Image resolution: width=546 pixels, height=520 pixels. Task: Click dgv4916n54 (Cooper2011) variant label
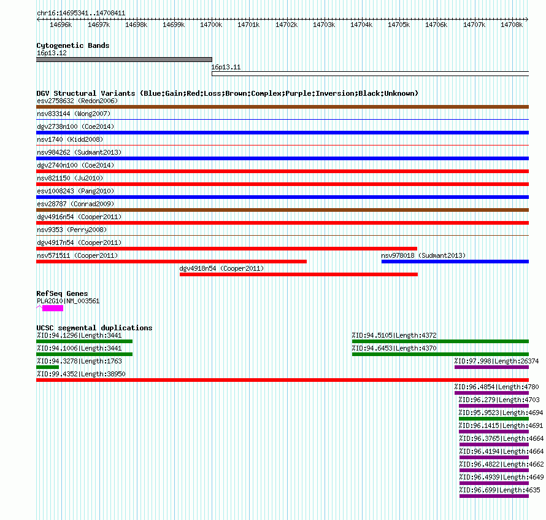click(79, 217)
